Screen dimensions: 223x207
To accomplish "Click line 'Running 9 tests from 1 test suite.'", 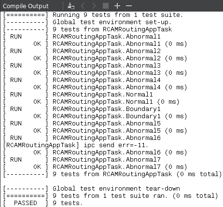I will (x=93, y=15).
